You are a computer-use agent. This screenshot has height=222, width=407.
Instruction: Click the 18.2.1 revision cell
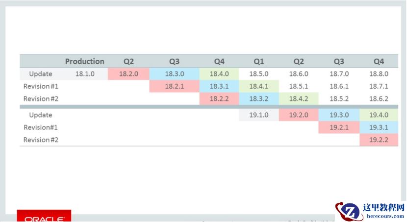pyautogui.click(x=174, y=86)
